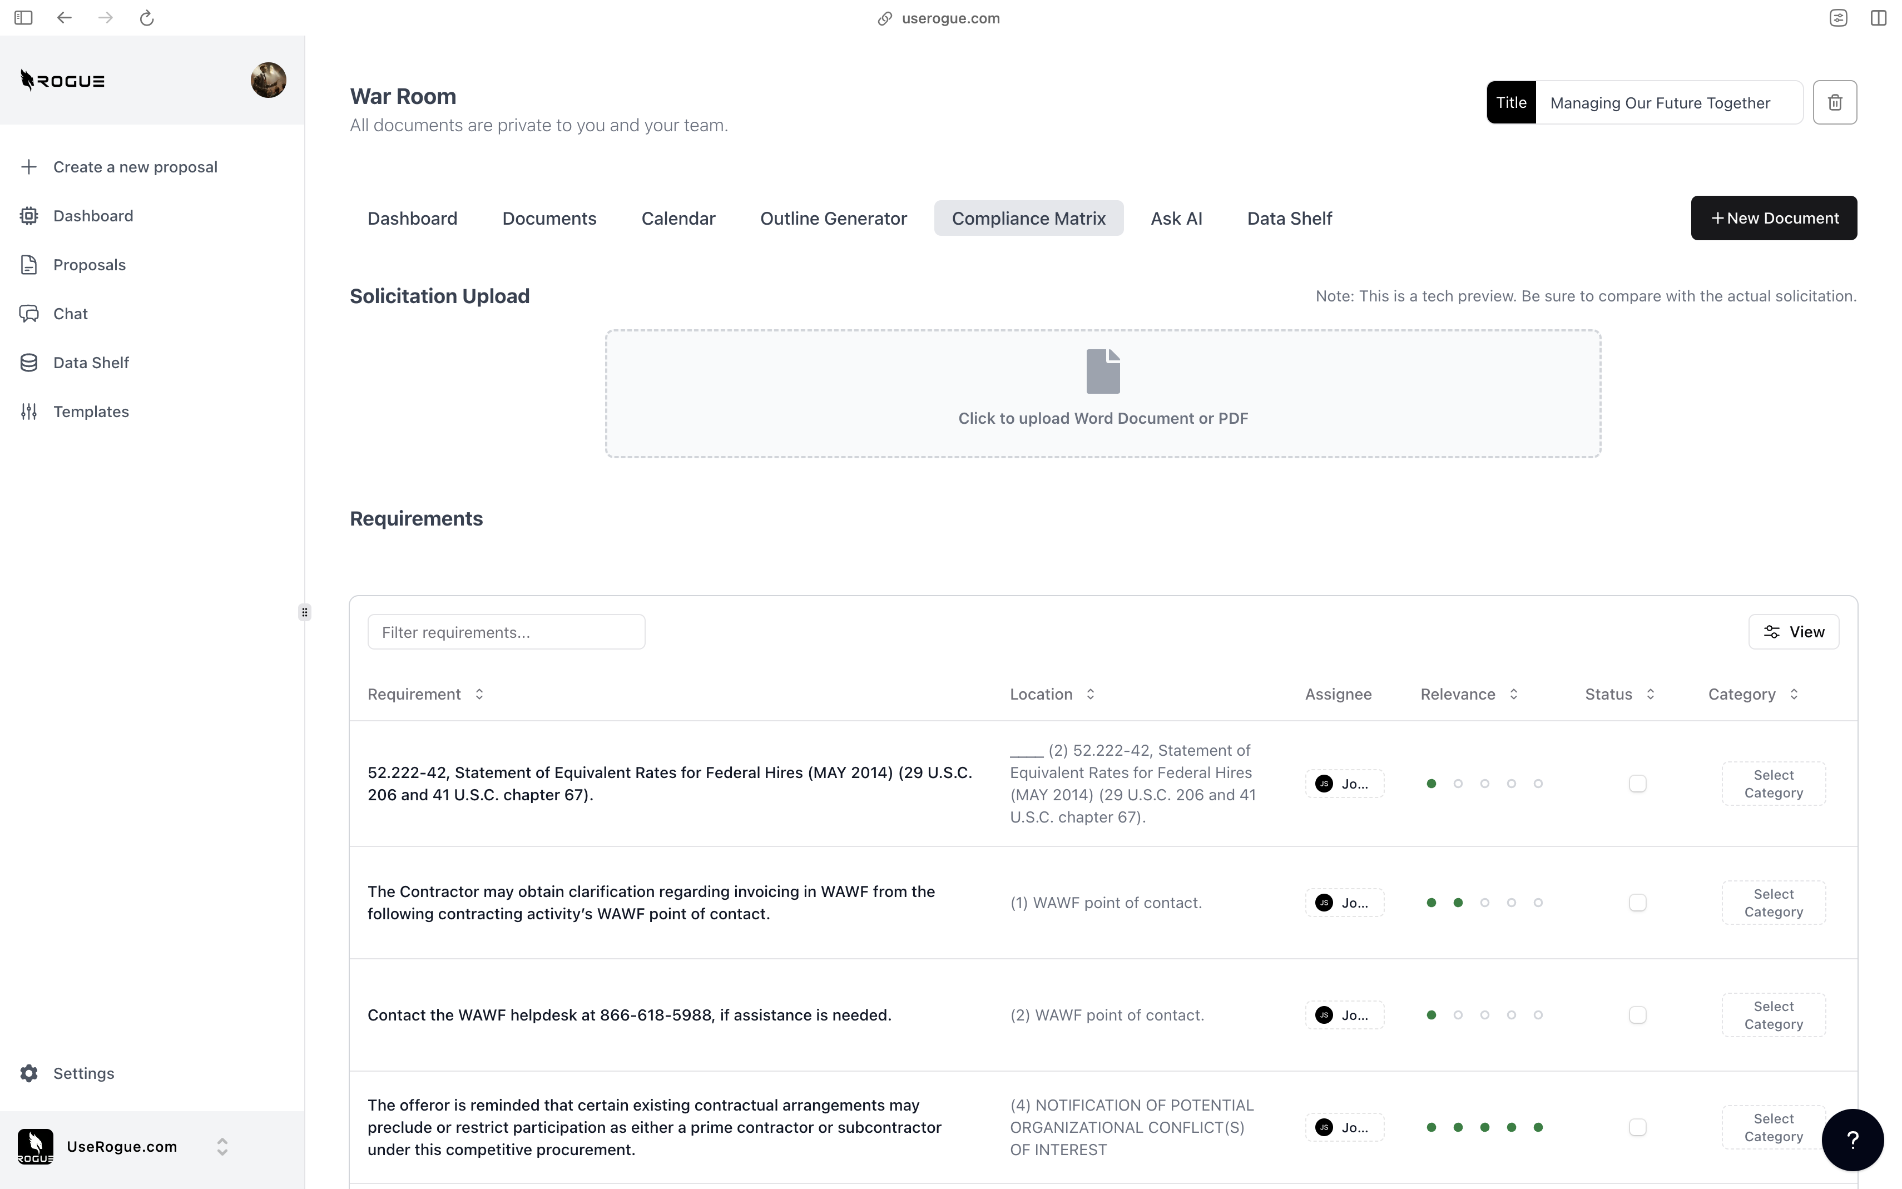Screen dimensions: 1902x1189
Task: Open the help question mark button
Action: 1852,1140
